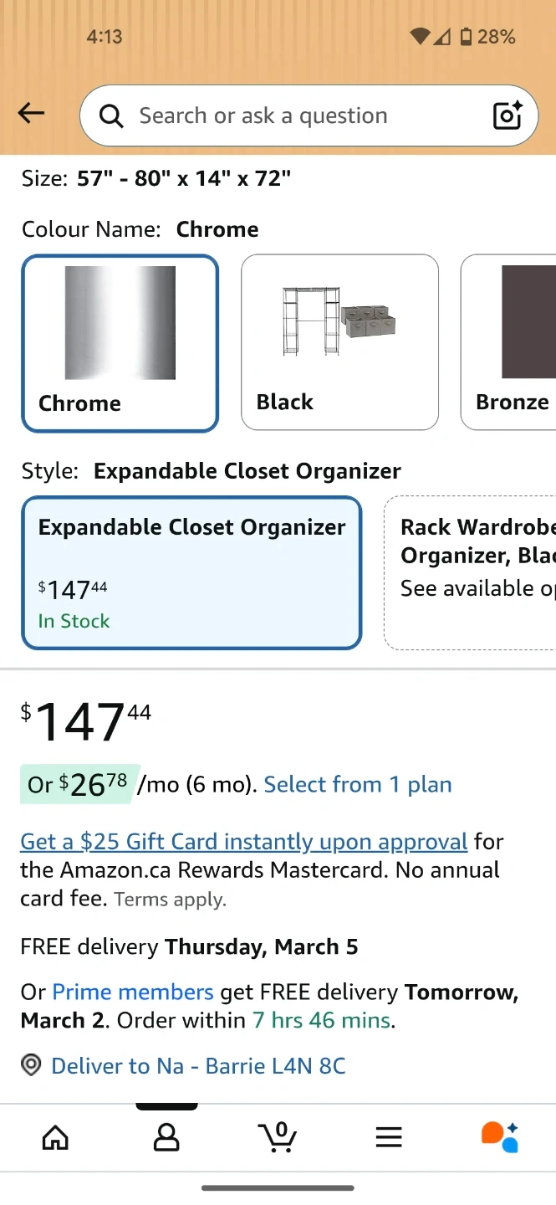The image size is (556, 1205).
Task: Go to the Home tab icon
Action: coord(55,1136)
